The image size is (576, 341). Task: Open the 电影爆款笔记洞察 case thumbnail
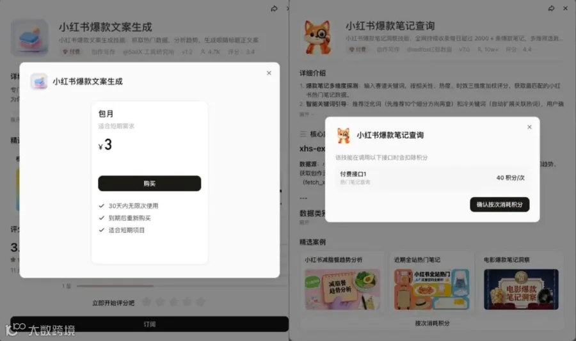(x=521, y=289)
